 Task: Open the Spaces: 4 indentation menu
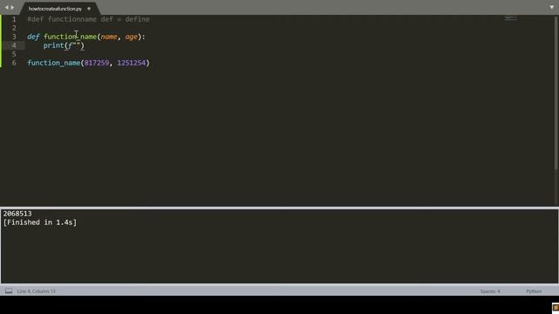(490, 291)
